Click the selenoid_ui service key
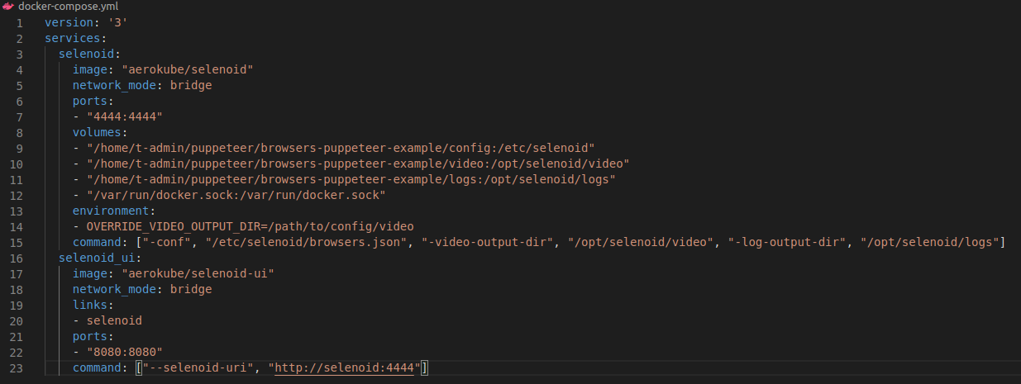Screen dimensions: 1021x384 [x=97, y=258]
